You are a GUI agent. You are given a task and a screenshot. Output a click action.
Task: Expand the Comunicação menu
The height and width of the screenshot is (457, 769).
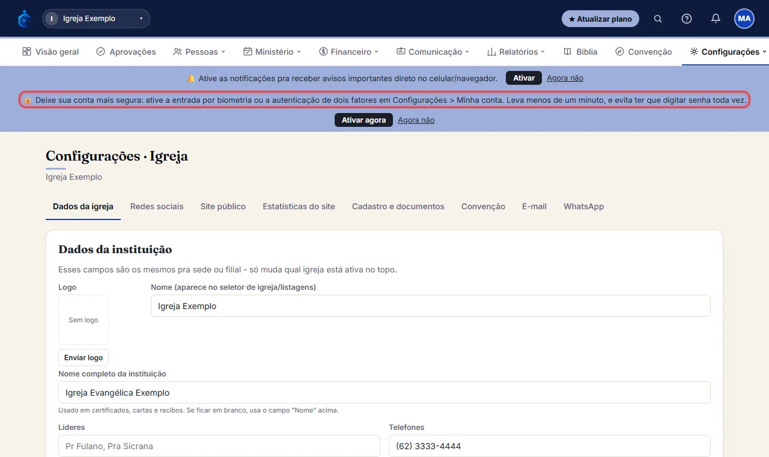pyautogui.click(x=433, y=52)
